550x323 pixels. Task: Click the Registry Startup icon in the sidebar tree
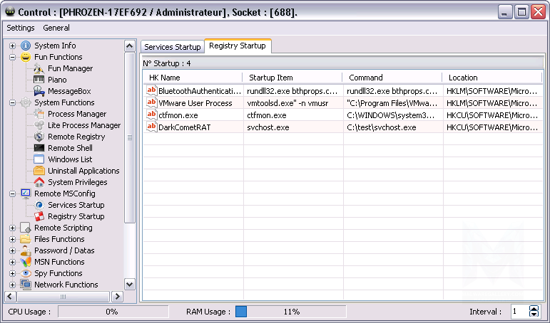(39, 216)
